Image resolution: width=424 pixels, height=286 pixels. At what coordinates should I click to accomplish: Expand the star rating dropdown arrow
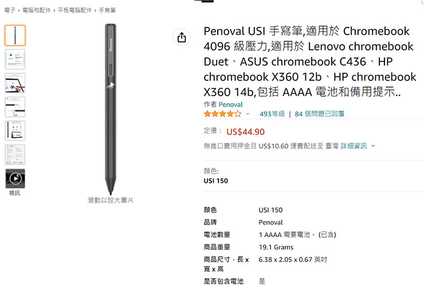tap(248, 114)
